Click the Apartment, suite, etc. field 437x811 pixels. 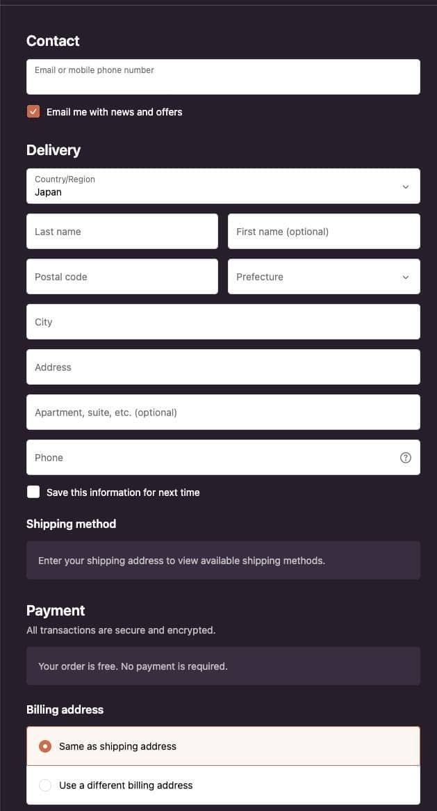coord(222,412)
